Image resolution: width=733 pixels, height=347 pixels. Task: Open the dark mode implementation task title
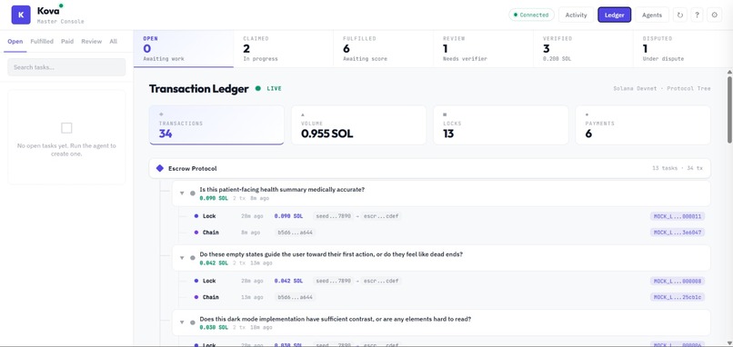[x=335, y=319]
